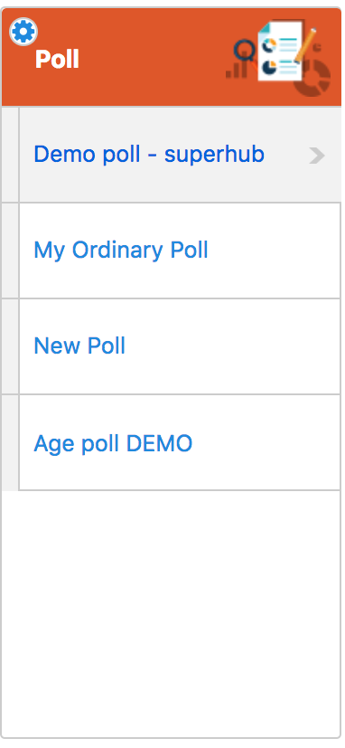Click the donut chart graphic in header
Viewport: 345px width, 748px height.
[x=312, y=77]
